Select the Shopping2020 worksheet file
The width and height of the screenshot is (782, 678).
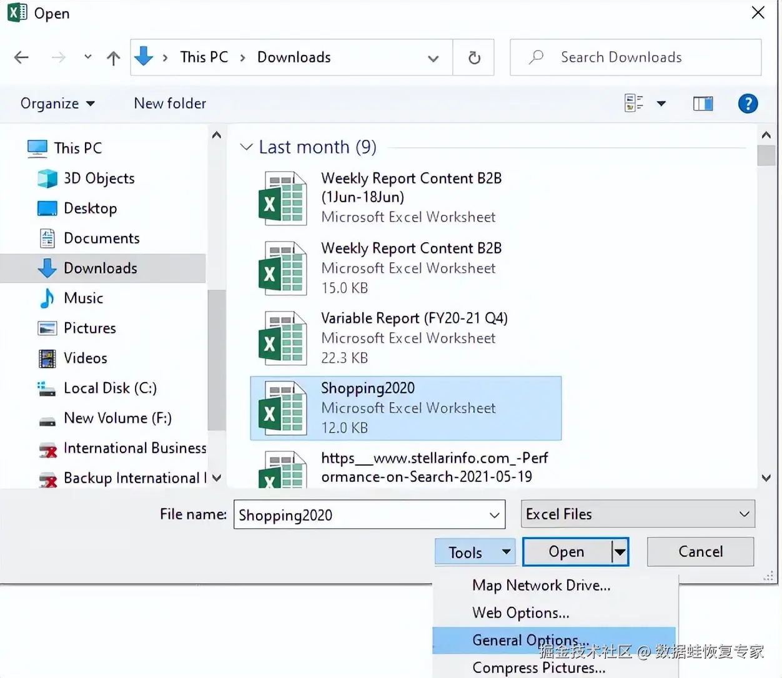406,408
